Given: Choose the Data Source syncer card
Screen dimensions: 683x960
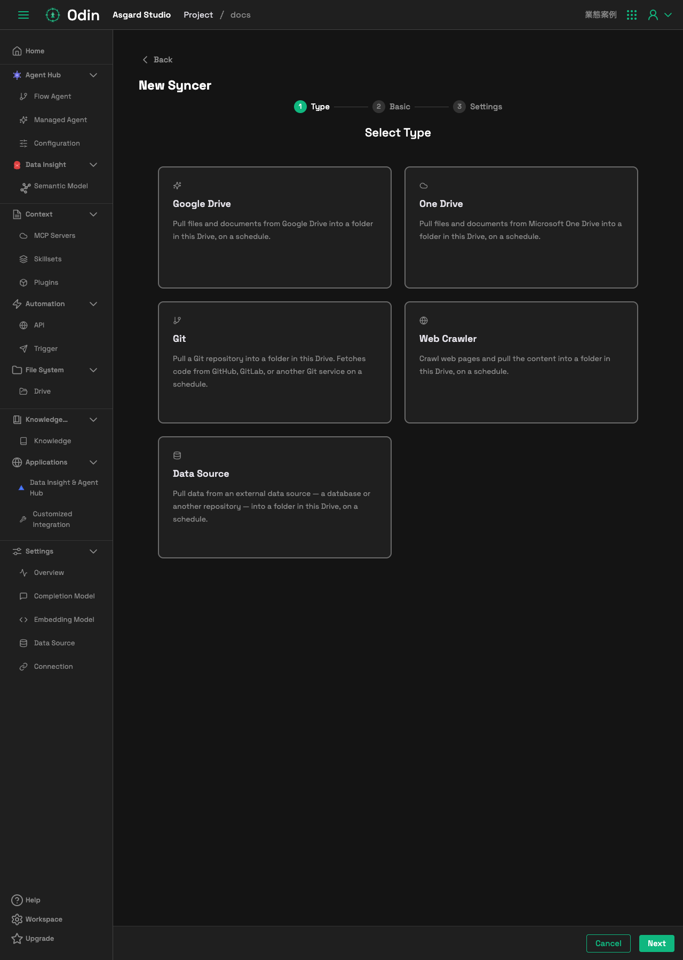Looking at the screenshot, I should (275, 498).
